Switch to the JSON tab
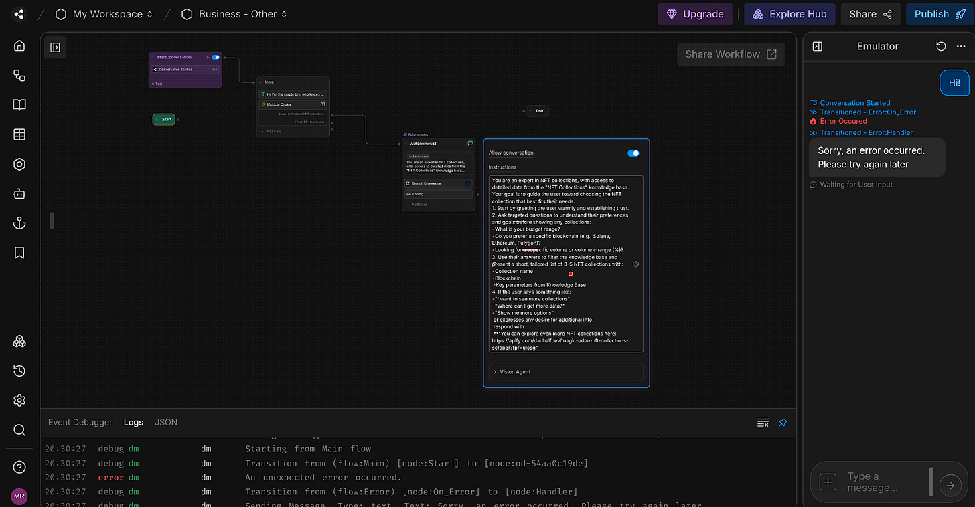 (166, 422)
